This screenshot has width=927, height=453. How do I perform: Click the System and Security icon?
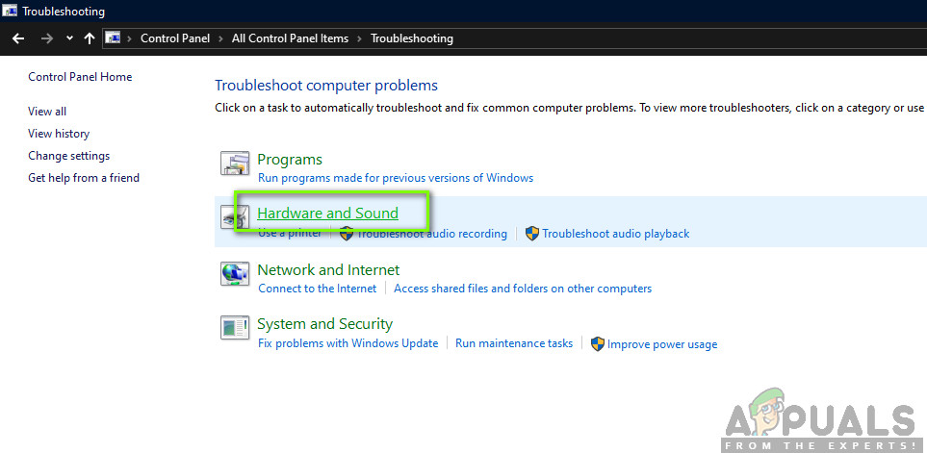[234, 329]
